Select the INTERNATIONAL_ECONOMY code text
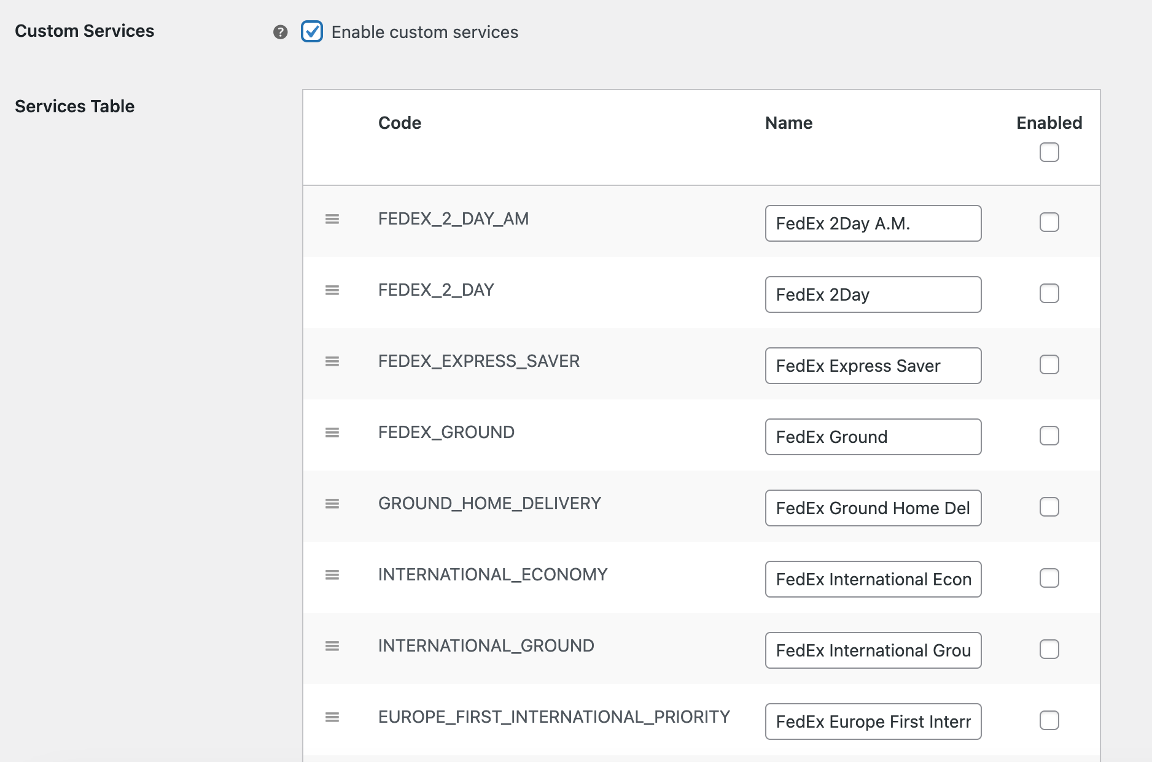Screen dimensions: 1152x762 point(492,575)
